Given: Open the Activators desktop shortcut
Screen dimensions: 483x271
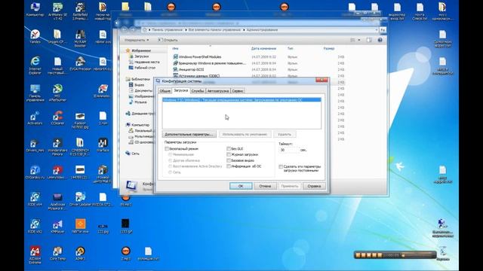Looking at the screenshot, I should point(35,118).
